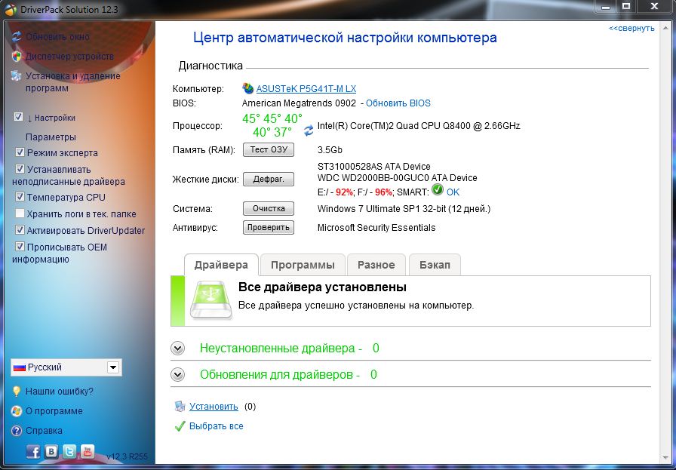Click the refresh window icon beside Обновить окно
Image resolution: width=676 pixels, height=470 pixels.
[17, 37]
